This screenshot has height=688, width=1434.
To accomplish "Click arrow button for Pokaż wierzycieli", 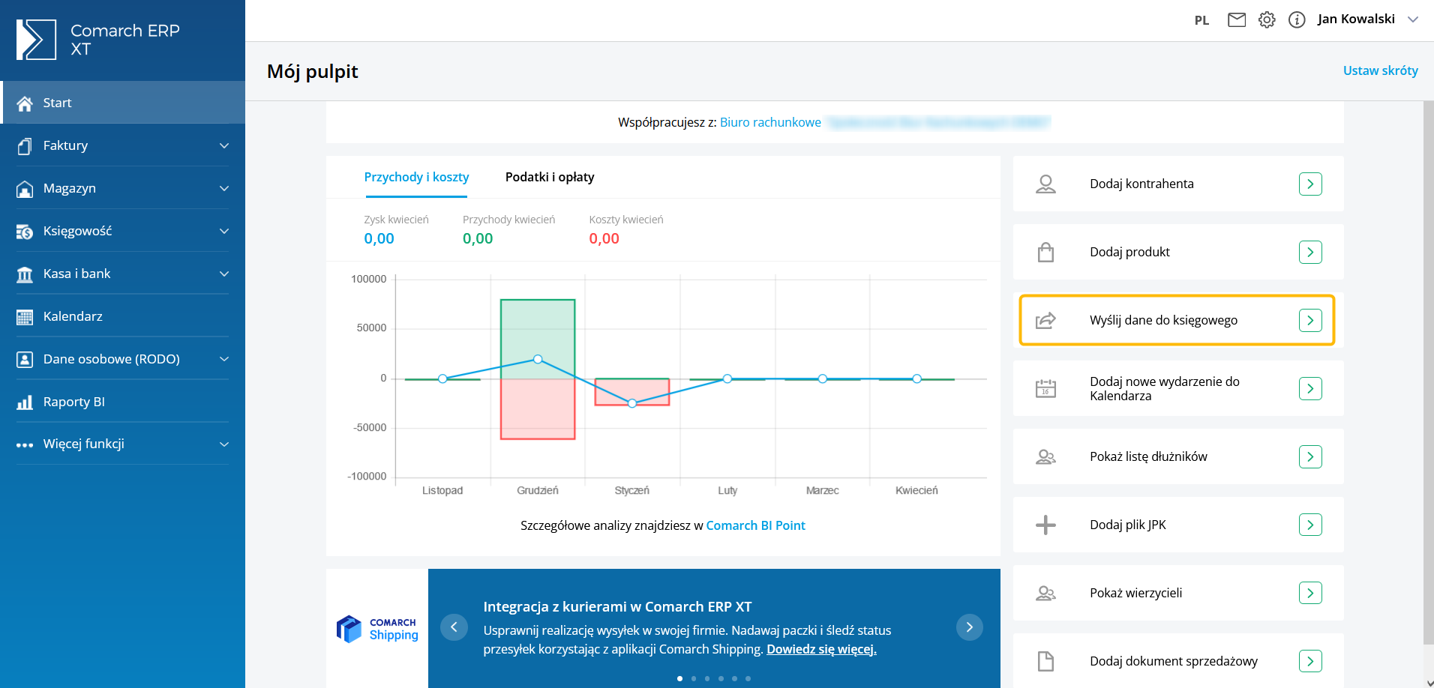I will pos(1310,593).
